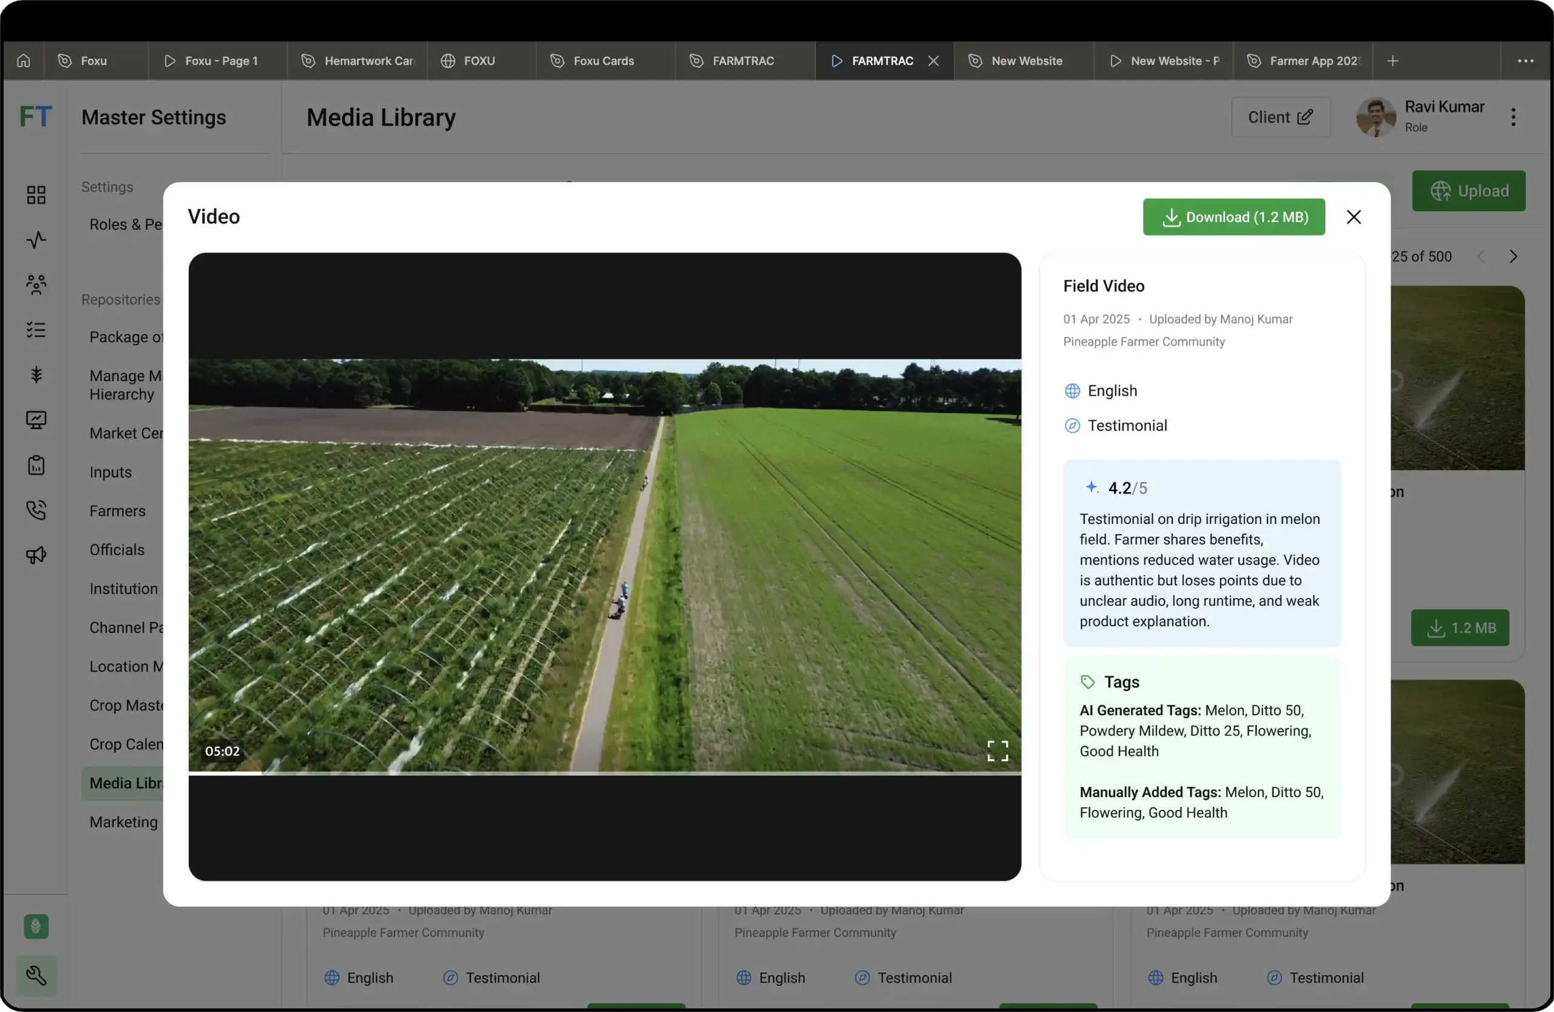Open Package of Practices menu item
Viewport: 1554px width, 1012px height.
click(x=126, y=337)
